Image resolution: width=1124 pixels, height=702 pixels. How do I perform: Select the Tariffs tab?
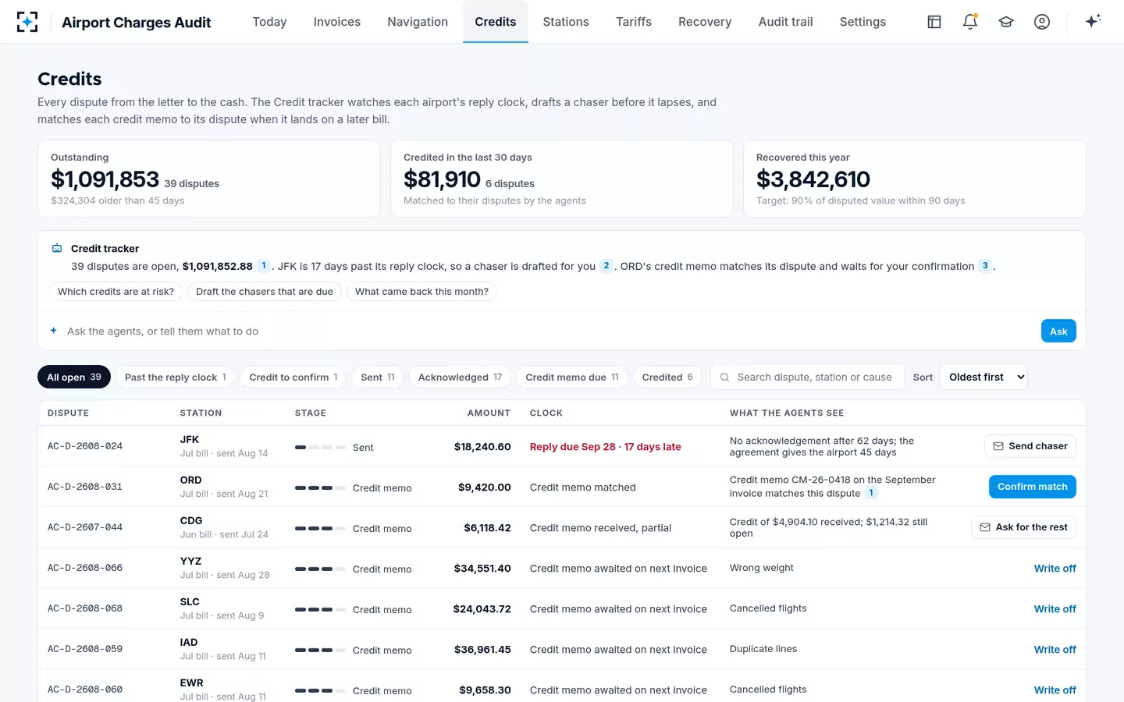tap(634, 22)
